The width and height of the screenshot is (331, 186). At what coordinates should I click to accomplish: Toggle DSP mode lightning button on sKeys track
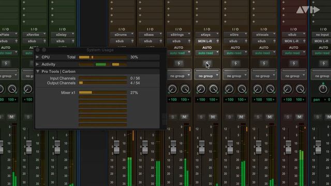coord(207,63)
